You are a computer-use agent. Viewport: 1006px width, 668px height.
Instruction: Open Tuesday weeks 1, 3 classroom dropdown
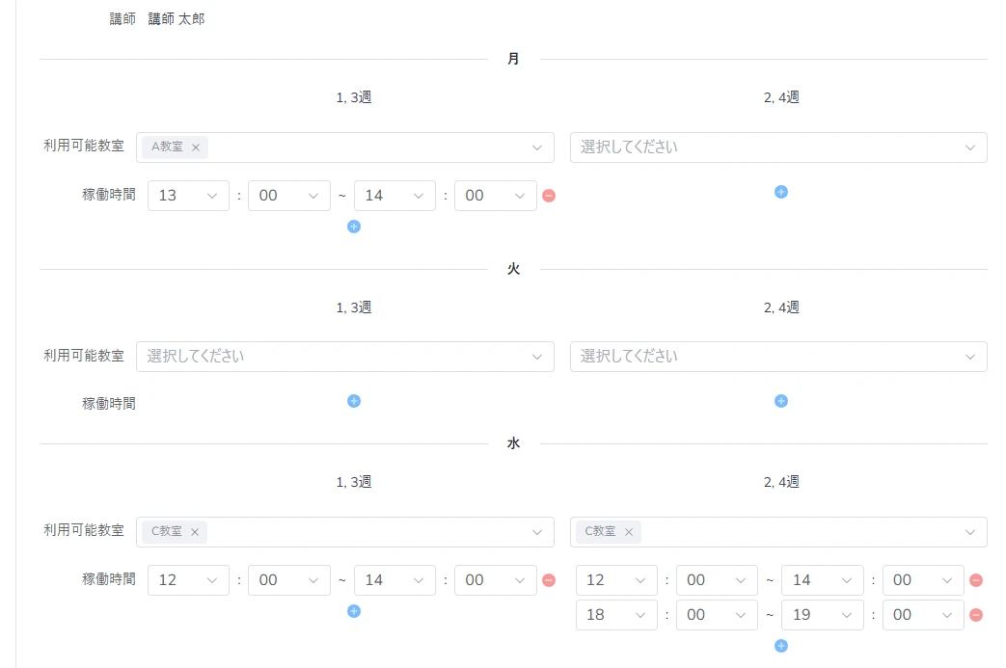pos(344,357)
